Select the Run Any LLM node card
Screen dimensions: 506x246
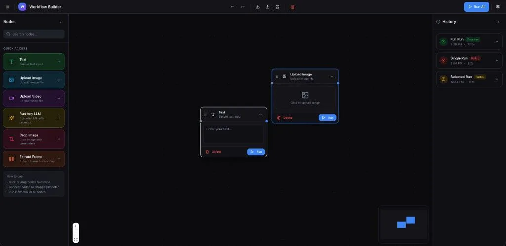pyautogui.click(x=34, y=118)
